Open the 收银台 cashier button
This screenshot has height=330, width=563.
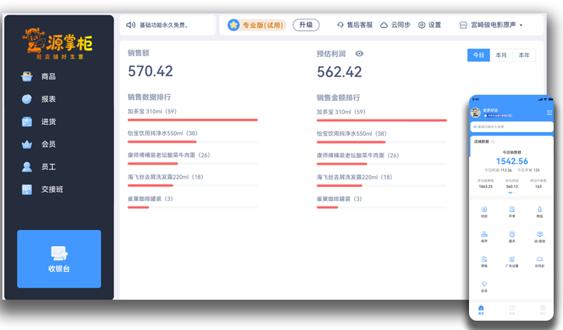59,259
